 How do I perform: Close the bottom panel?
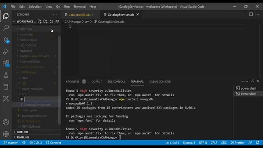pos(258,81)
